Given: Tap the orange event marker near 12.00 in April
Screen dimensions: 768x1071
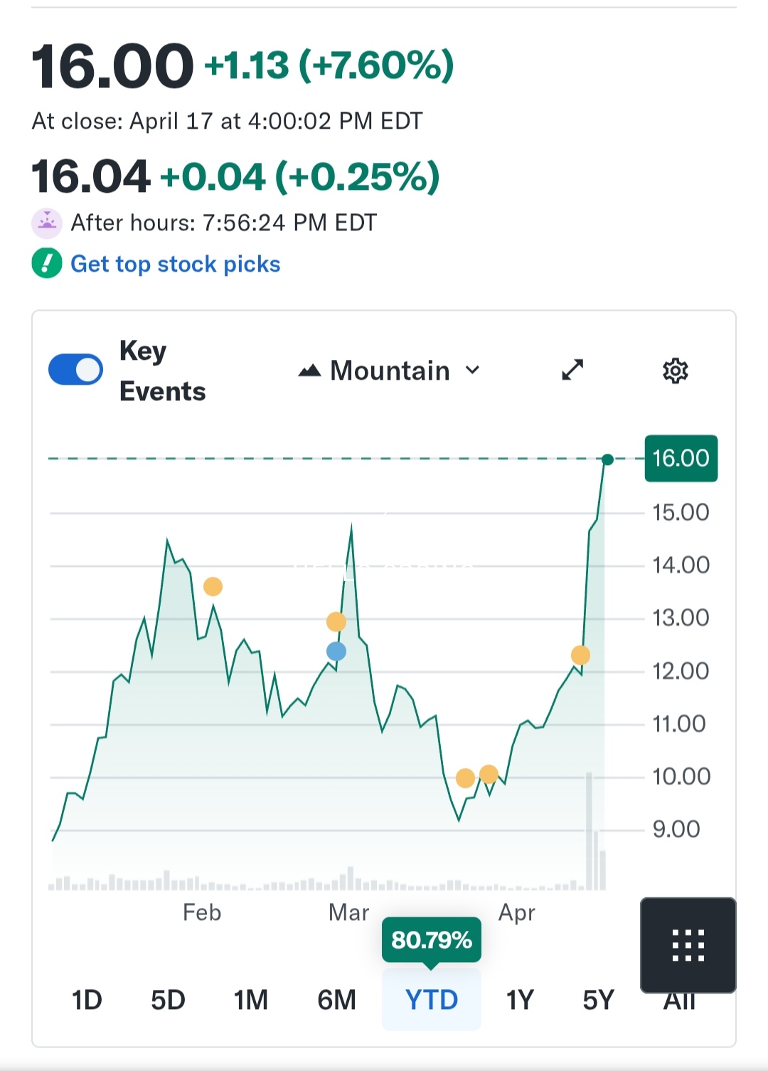Looking at the screenshot, I should (x=580, y=655).
